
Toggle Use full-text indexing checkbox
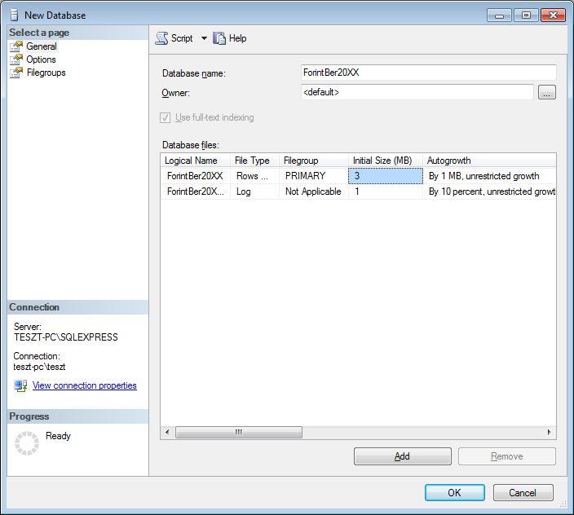click(x=165, y=117)
